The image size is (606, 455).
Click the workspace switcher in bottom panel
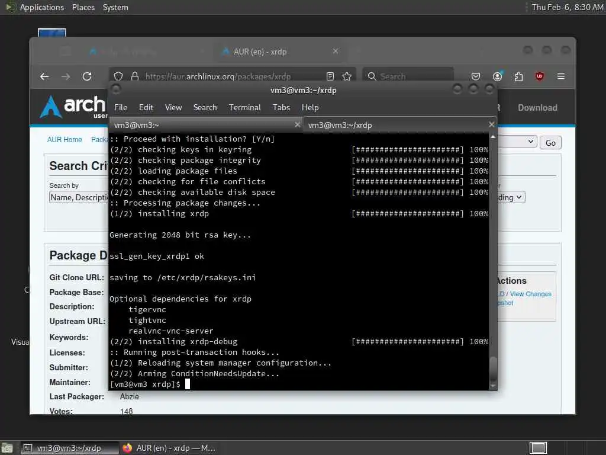pyautogui.click(x=538, y=448)
